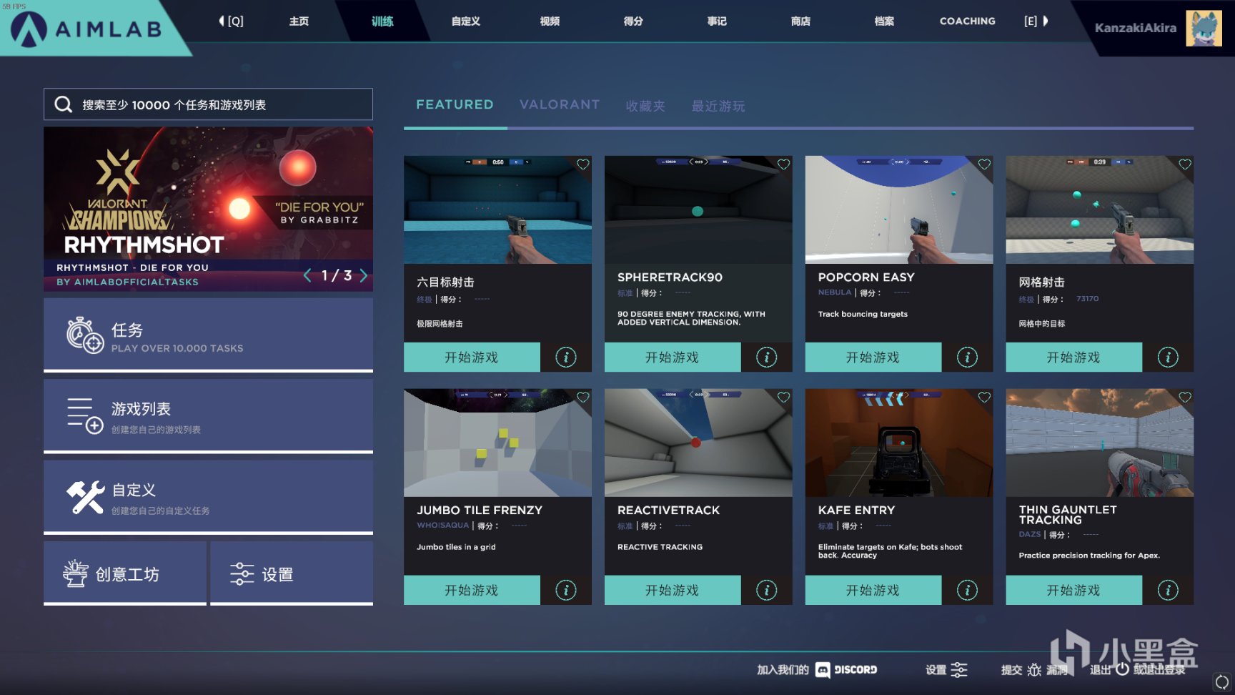Join the Discord via footer link
Viewport: 1235px width, 695px height.
817,670
